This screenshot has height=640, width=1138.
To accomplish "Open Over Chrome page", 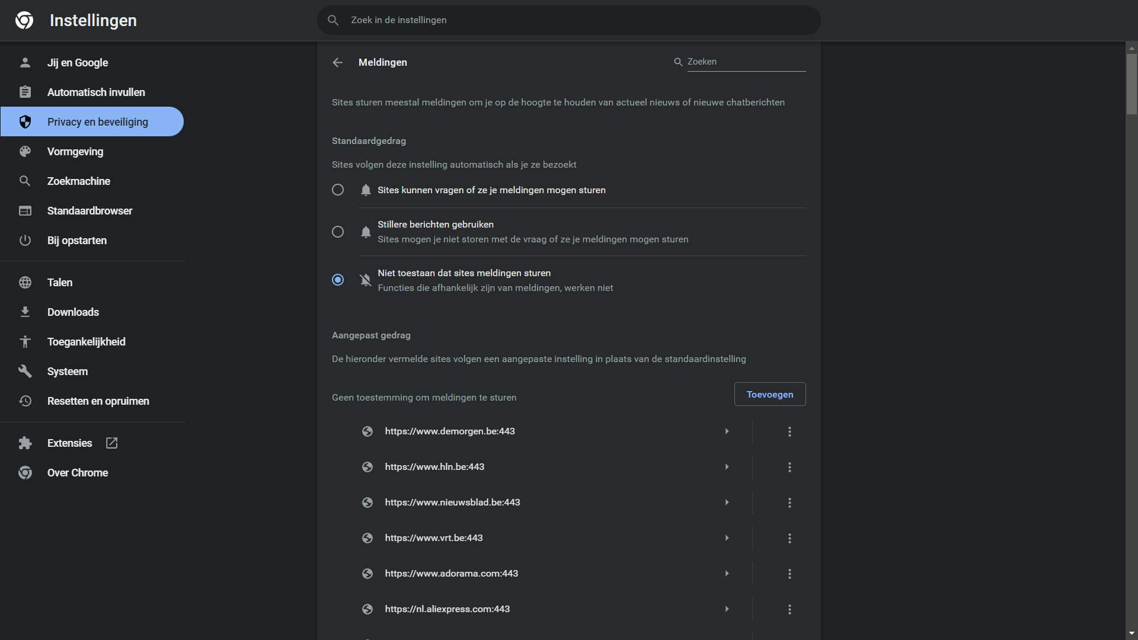I will (x=78, y=473).
